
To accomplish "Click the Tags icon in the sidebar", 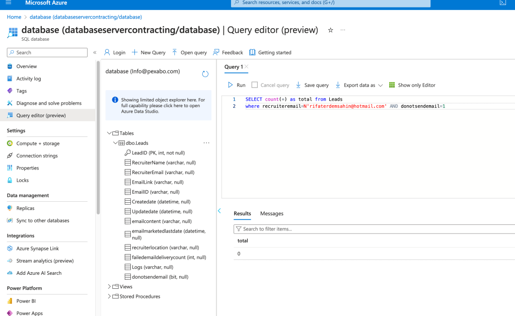I will (10, 91).
